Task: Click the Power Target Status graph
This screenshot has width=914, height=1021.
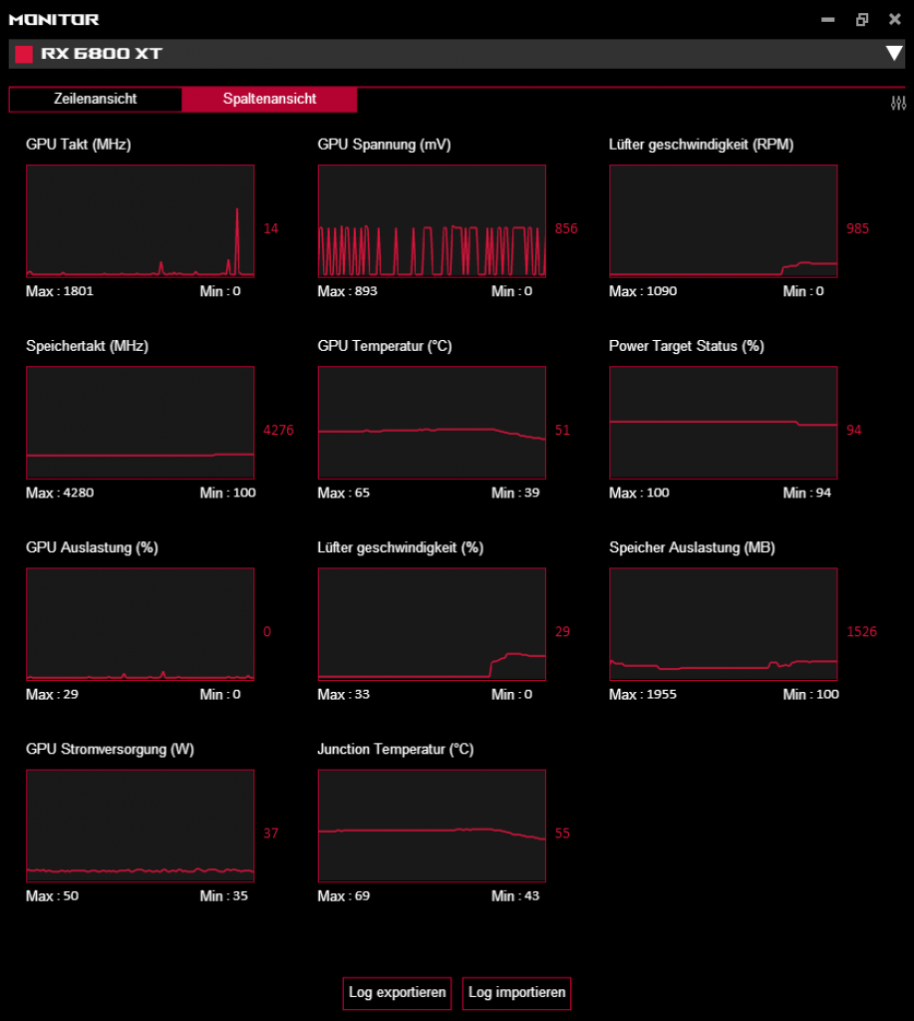Action: [724, 423]
